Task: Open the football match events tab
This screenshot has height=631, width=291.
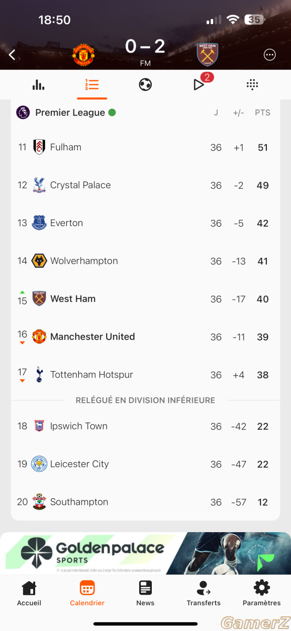Action: (x=145, y=85)
